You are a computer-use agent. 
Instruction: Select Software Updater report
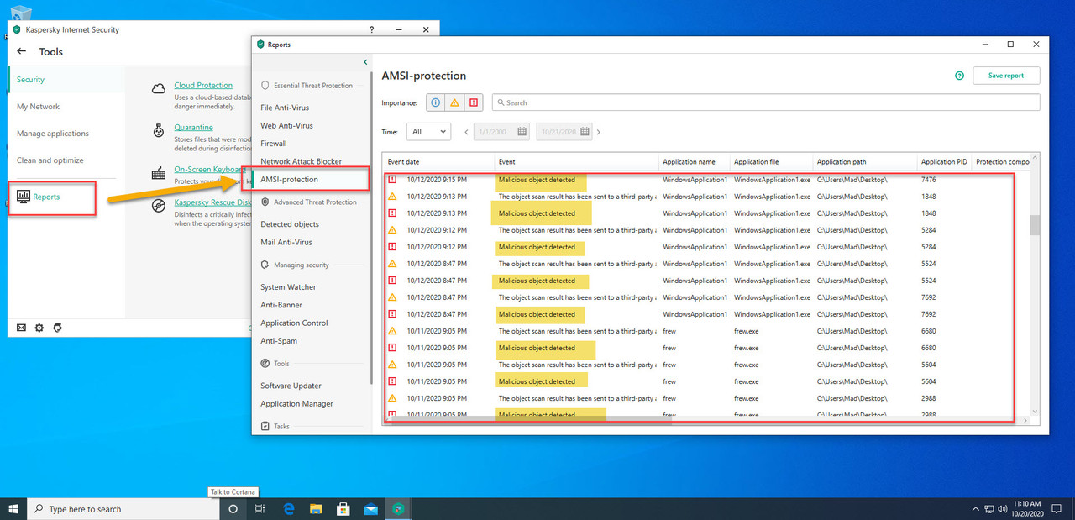[x=291, y=386]
